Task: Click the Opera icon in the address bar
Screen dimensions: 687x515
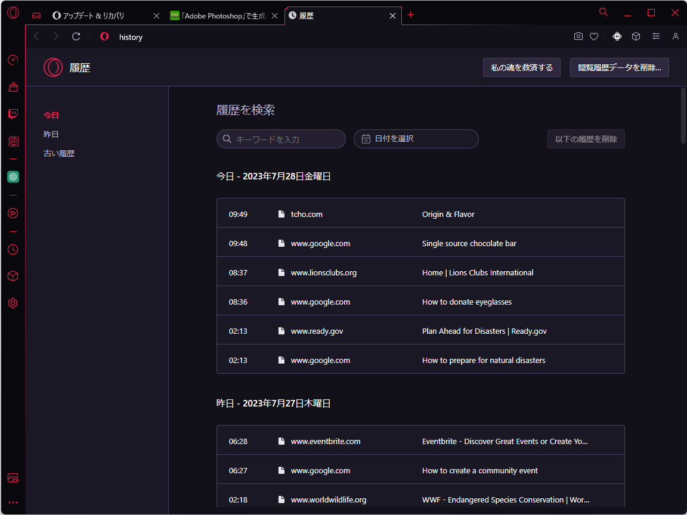Action: pos(104,36)
